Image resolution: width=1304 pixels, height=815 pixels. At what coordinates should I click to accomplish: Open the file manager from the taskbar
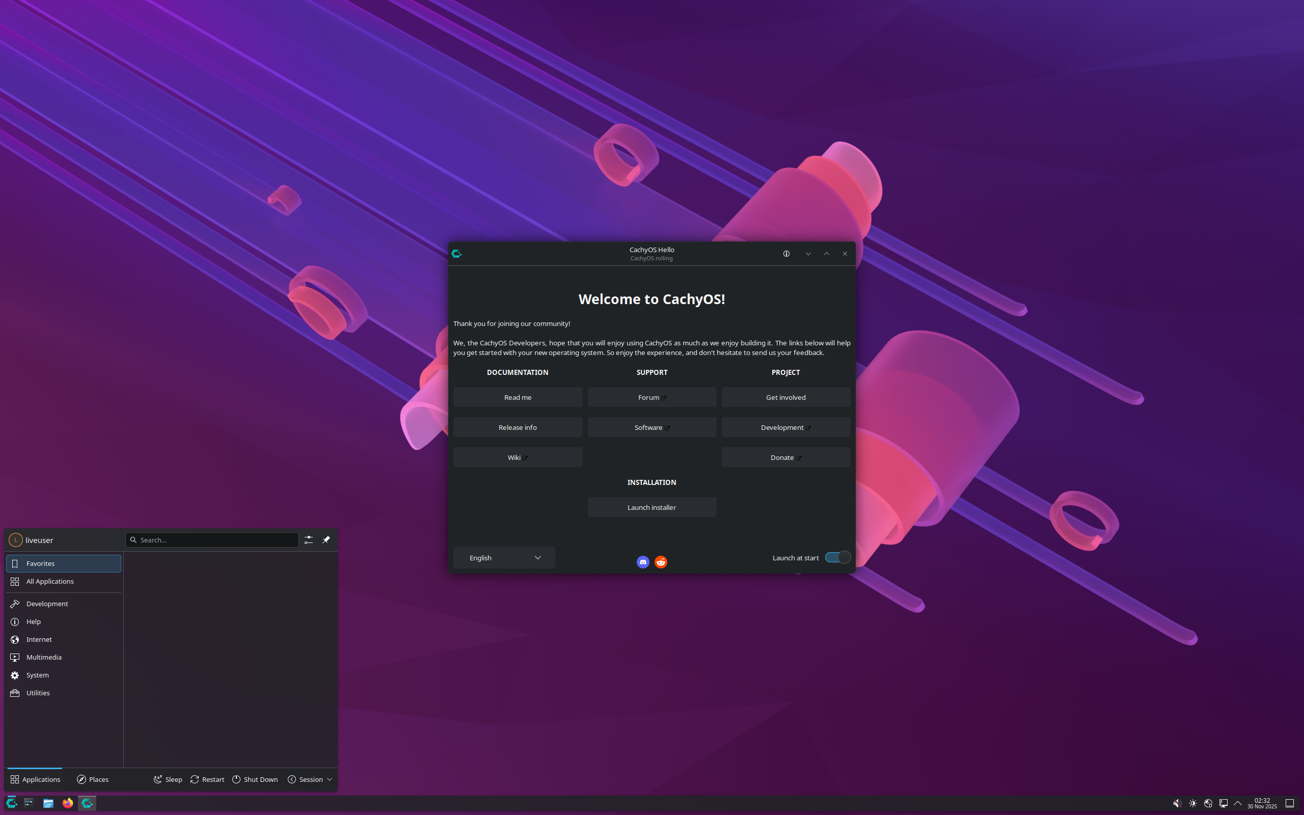(x=48, y=803)
